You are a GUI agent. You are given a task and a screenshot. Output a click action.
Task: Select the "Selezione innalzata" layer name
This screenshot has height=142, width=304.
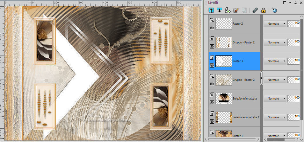[245, 99]
